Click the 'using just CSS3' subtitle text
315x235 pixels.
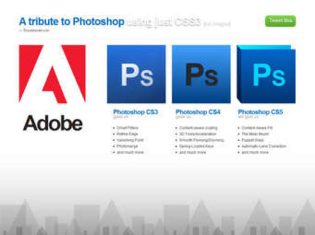(164, 22)
